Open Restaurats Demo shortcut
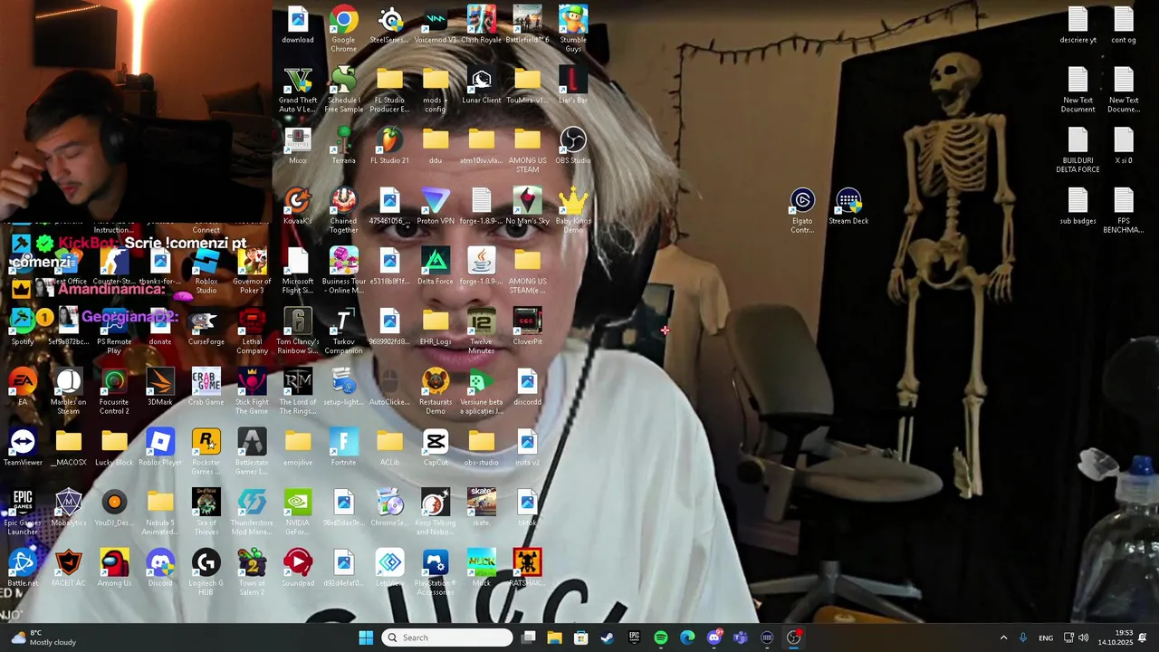Viewport: 1159px width, 652px height. (436, 391)
